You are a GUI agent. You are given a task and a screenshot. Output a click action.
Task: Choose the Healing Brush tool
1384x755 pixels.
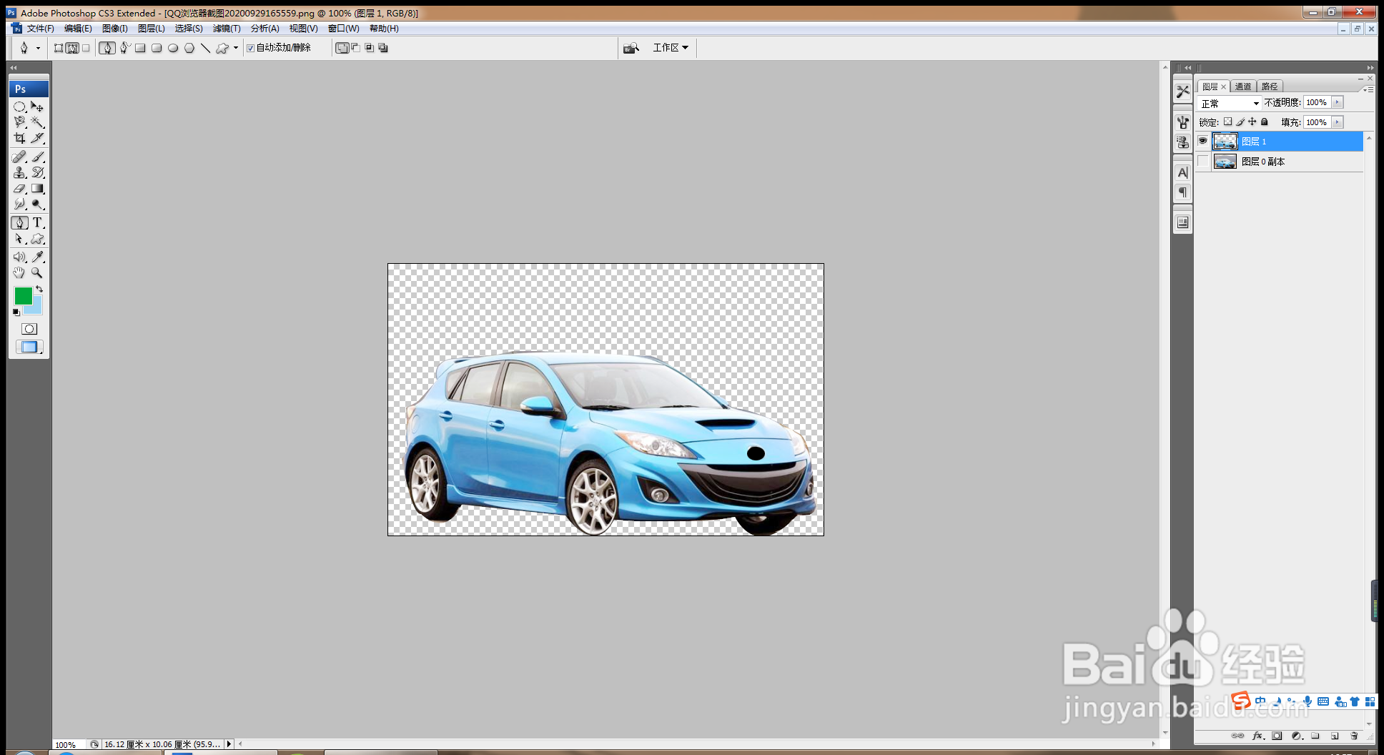[19, 157]
